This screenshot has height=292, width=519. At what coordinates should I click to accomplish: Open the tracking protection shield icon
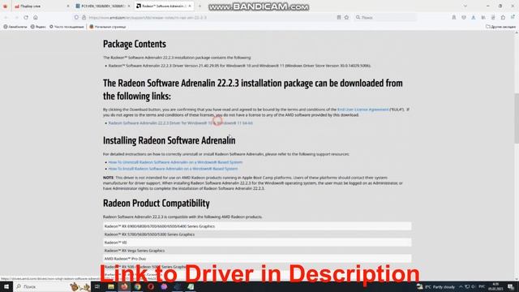point(76,17)
